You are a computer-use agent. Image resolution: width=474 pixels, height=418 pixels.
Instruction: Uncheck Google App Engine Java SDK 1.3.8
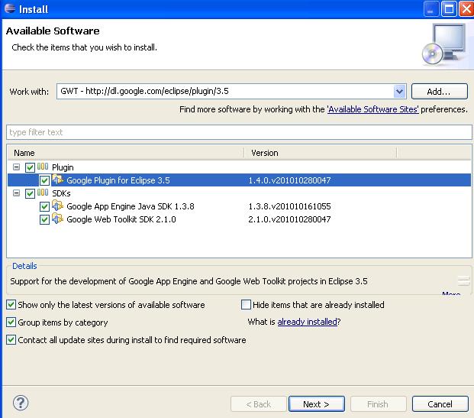pyautogui.click(x=44, y=207)
